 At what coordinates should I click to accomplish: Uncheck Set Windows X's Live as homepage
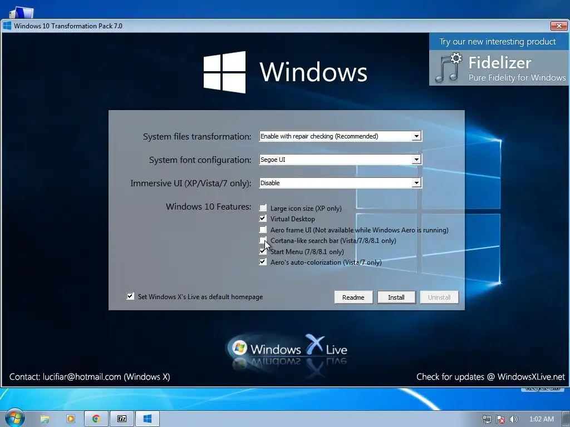(x=130, y=296)
